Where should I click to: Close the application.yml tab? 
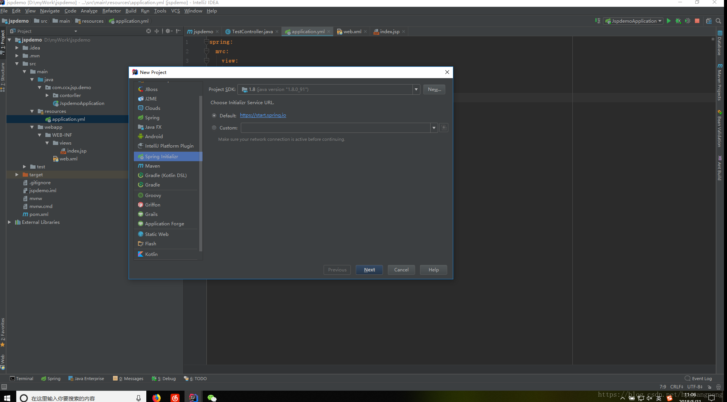[x=329, y=32]
